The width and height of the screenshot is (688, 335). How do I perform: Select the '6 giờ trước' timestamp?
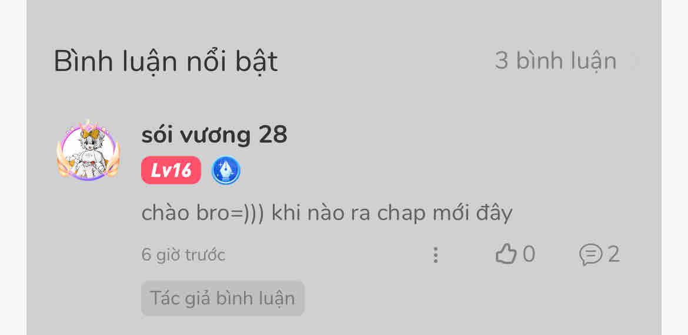183,255
